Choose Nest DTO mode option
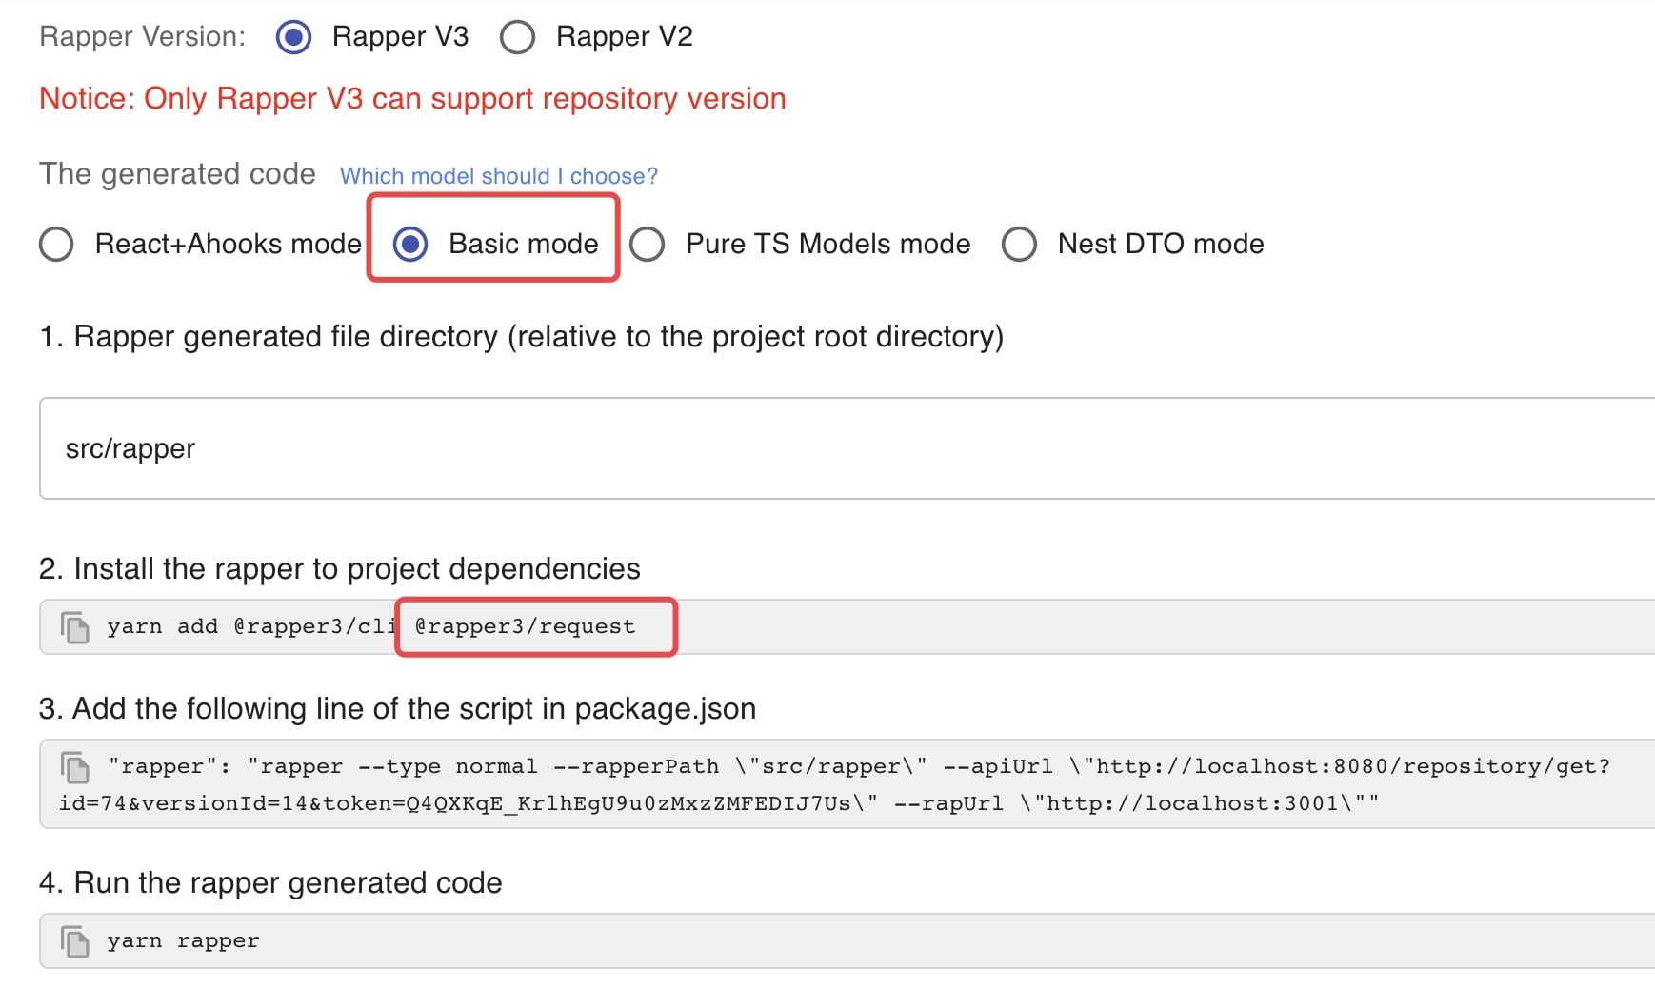The height and width of the screenshot is (988, 1655). (x=1019, y=244)
